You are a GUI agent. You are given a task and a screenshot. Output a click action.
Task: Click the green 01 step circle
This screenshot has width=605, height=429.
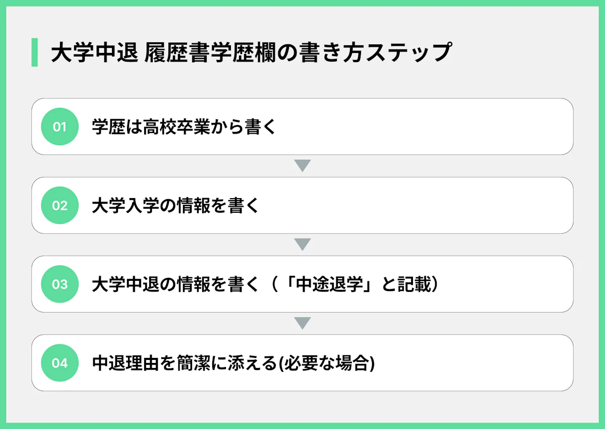(59, 127)
